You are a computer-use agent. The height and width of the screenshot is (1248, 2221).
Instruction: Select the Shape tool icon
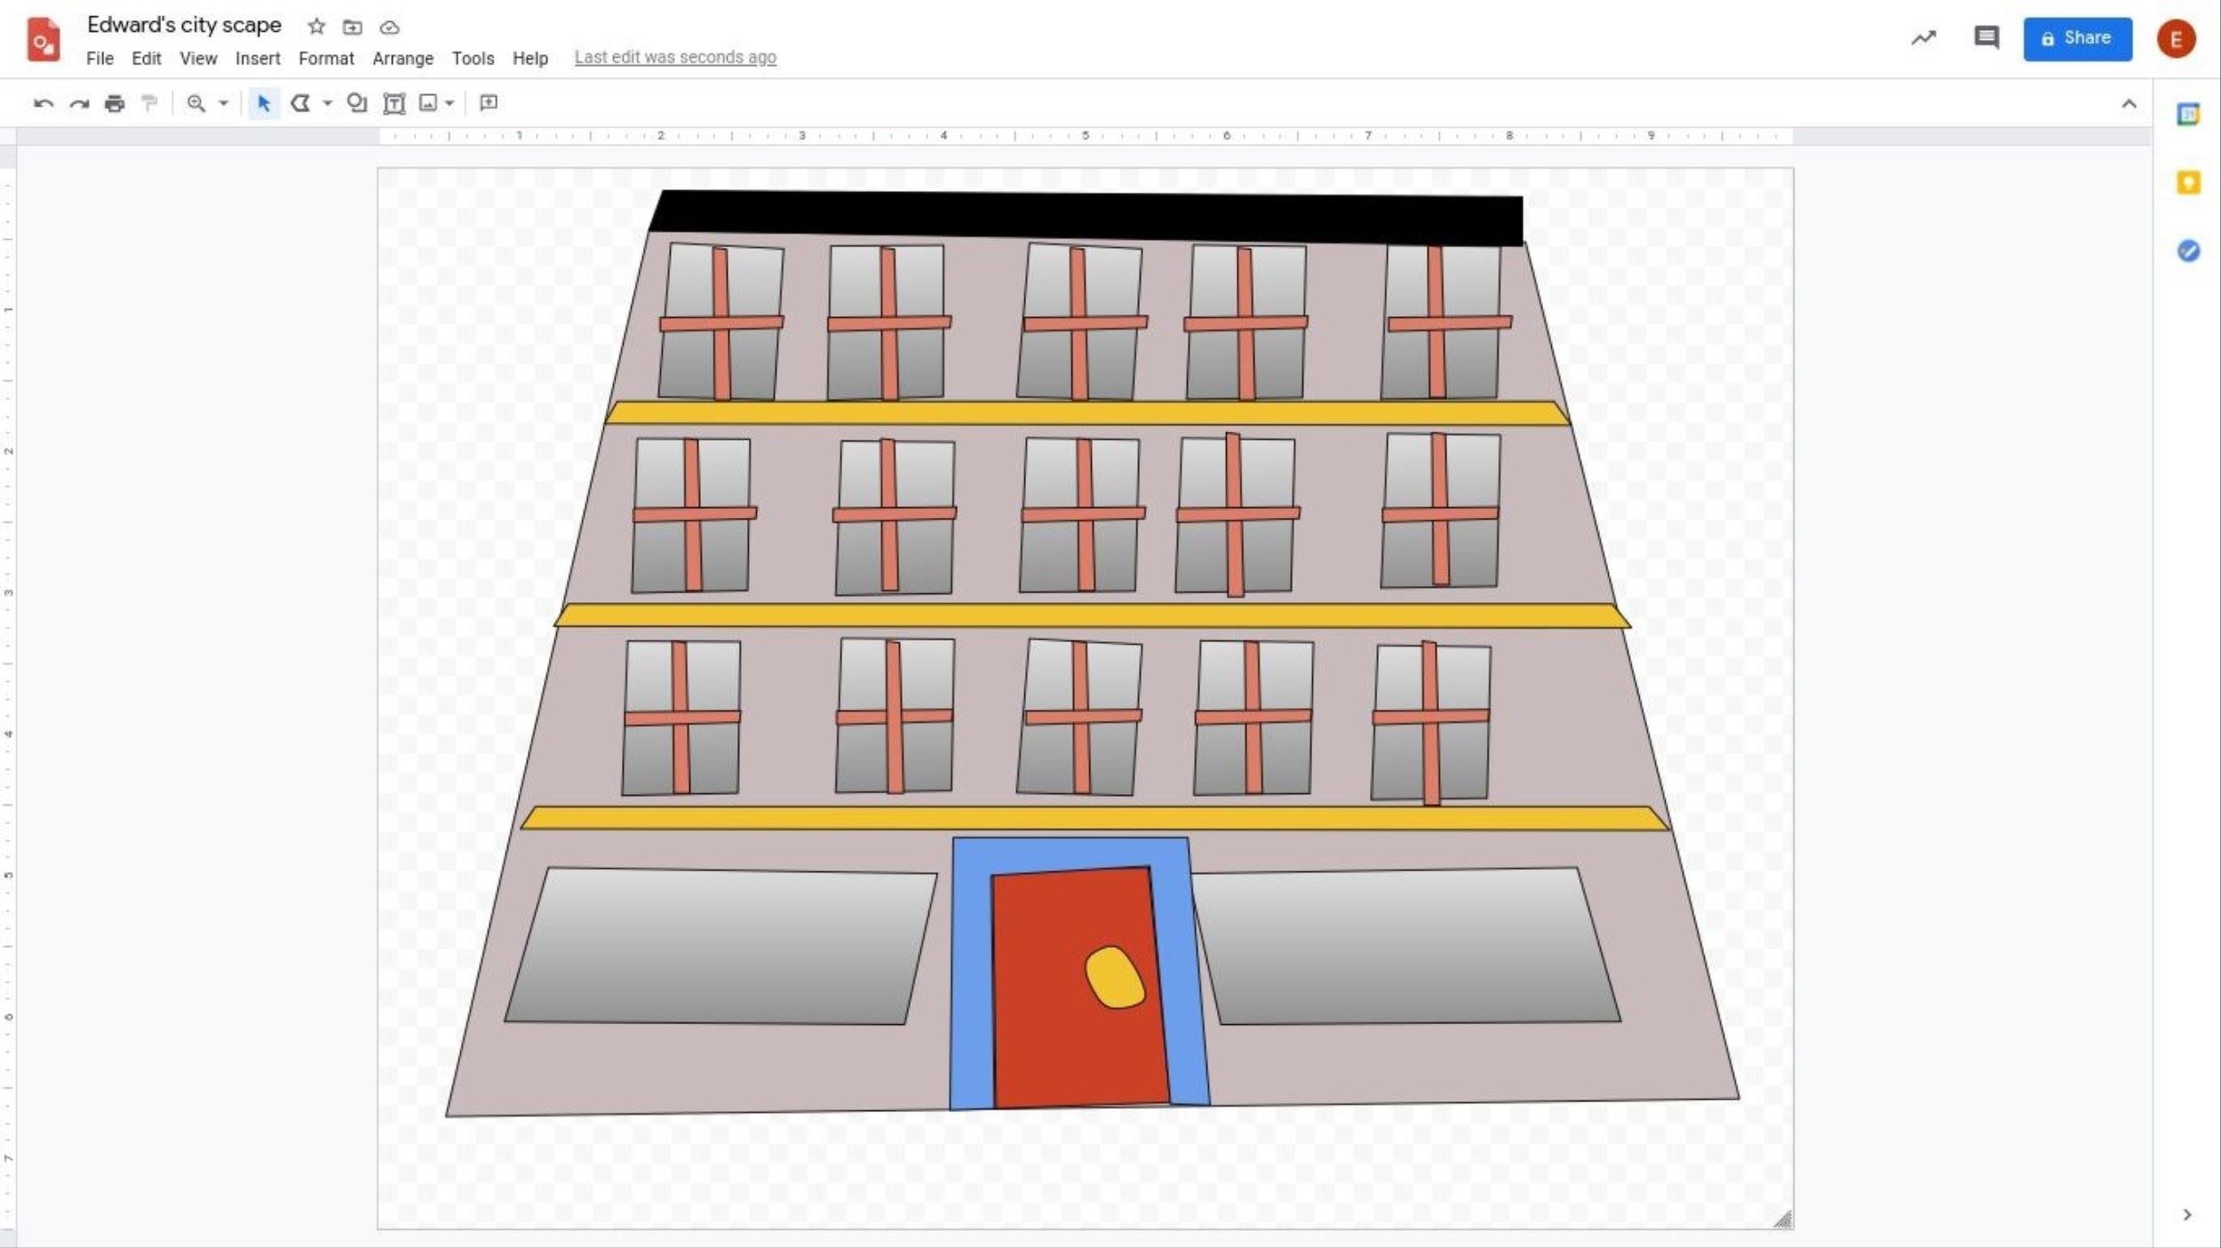[356, 103]
